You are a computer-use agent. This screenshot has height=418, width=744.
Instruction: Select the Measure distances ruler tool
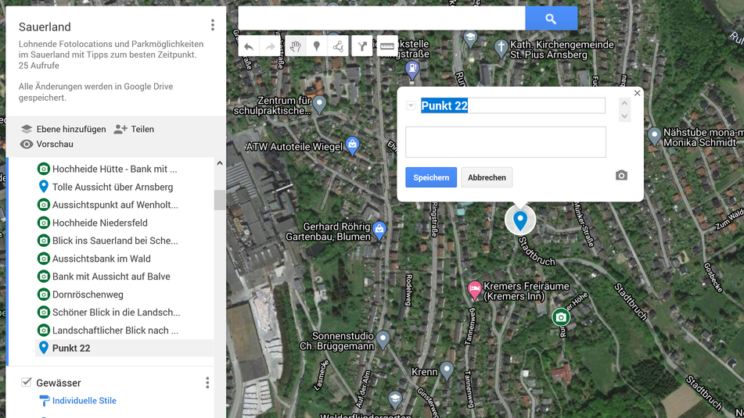click(387, 46)
